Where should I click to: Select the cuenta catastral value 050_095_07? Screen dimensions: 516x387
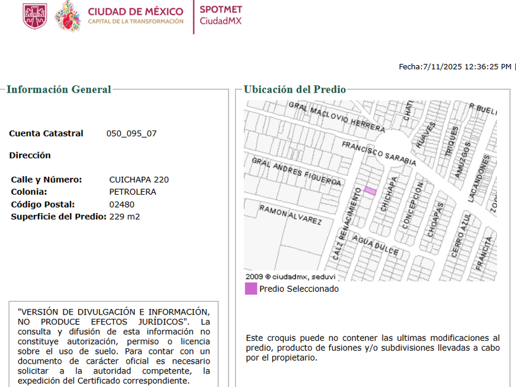click(131, 133)
